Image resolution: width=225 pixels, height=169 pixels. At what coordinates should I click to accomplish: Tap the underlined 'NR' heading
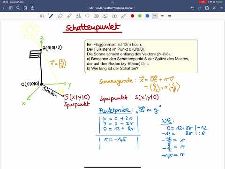tap(167, 121)
